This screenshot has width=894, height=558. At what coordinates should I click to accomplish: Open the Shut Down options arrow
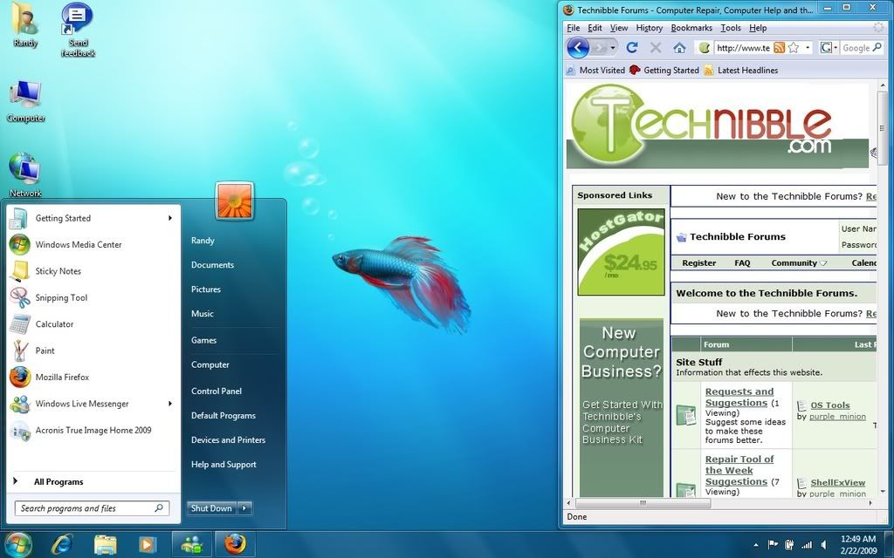(x=244, y=508)
